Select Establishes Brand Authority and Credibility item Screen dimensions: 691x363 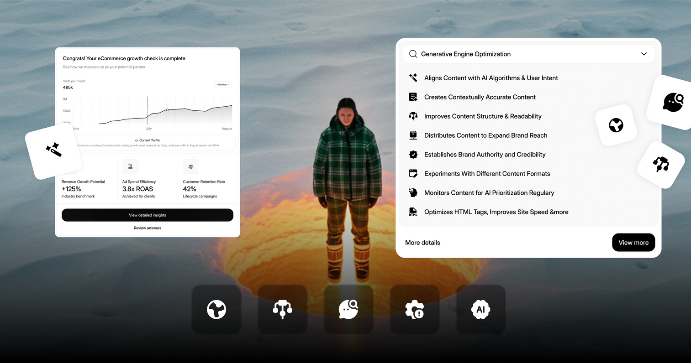(x=485, y=155)
